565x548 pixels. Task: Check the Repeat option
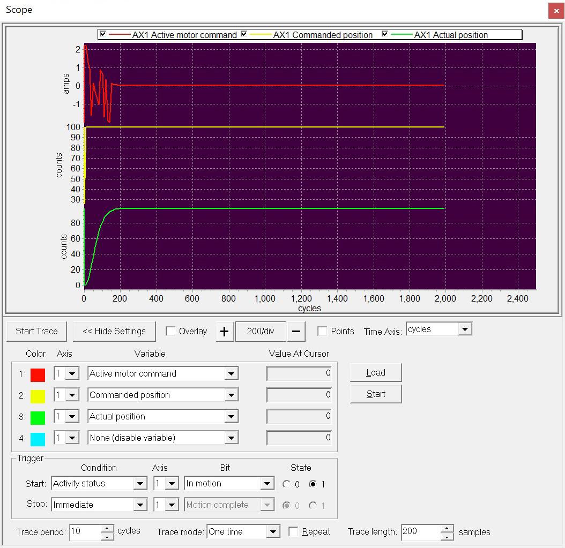[293, 532]
